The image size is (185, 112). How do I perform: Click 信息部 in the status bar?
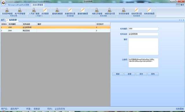(x=37, y=109)
